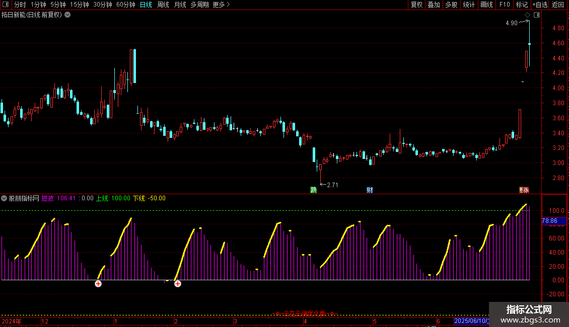Click 标记 mark button
569x327 pixels.
[x=522, y=5]
